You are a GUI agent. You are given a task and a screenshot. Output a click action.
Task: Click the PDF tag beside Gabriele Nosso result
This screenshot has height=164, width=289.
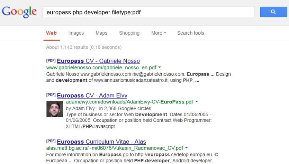coord(51,61)
